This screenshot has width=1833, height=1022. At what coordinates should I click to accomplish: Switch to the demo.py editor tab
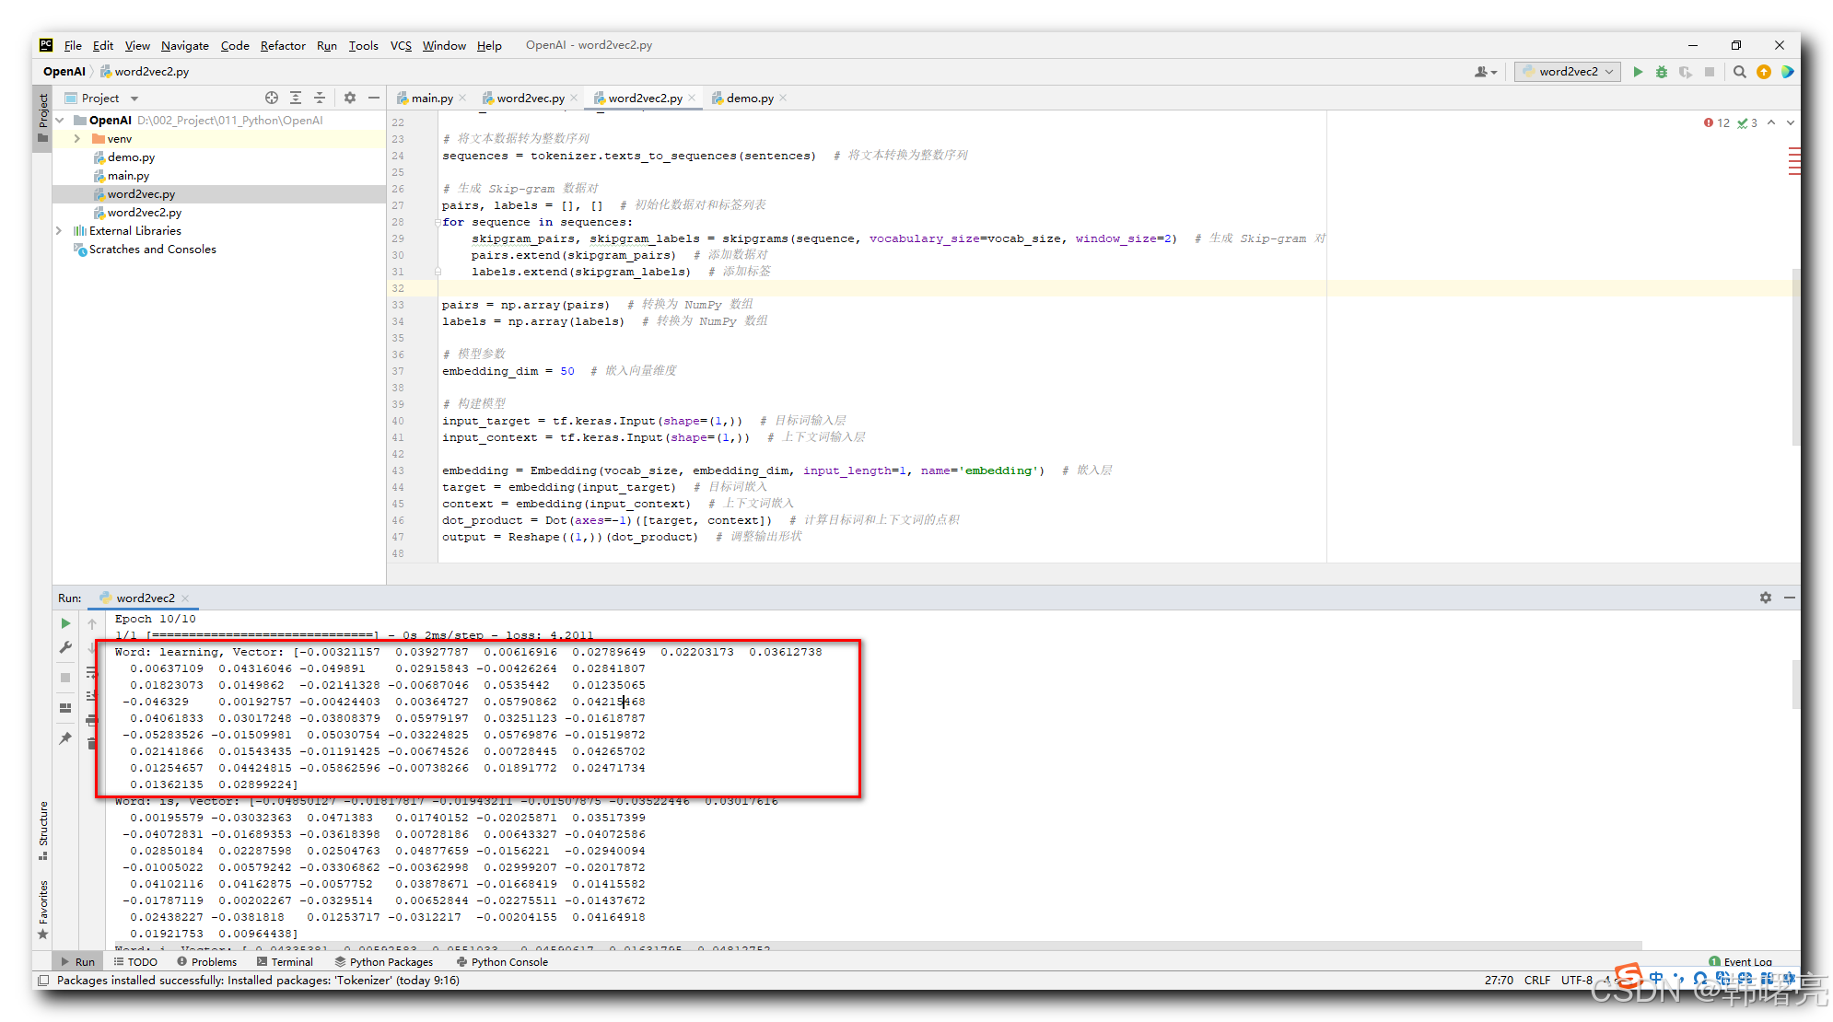pyautogui.click(x=749, y=99)
